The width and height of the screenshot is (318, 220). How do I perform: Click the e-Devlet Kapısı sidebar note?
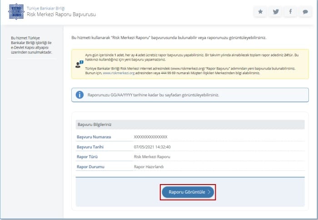tap(31, 45)
